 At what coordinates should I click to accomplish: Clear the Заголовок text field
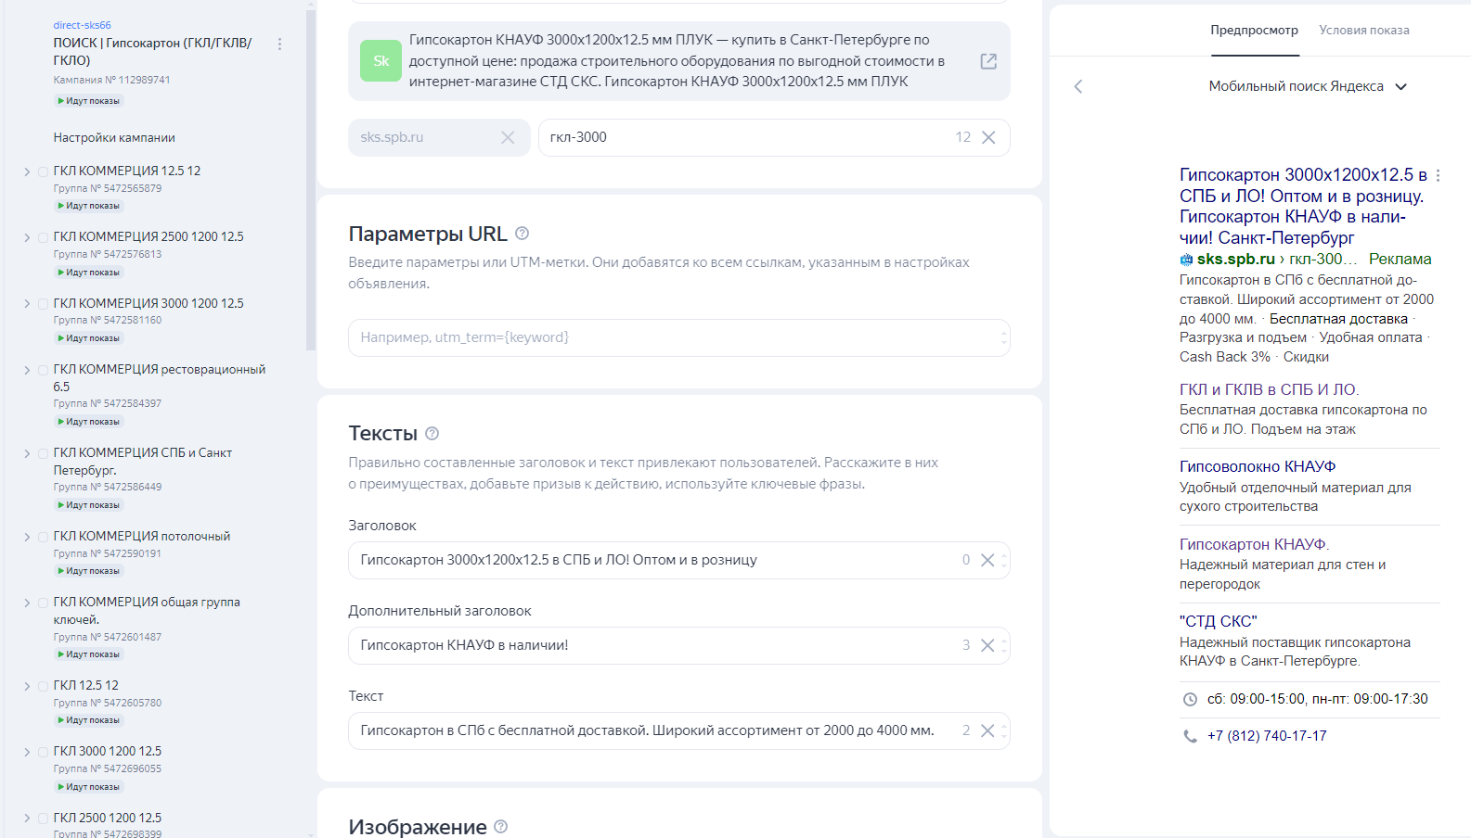pyautogui.click(x=987, y=560)
